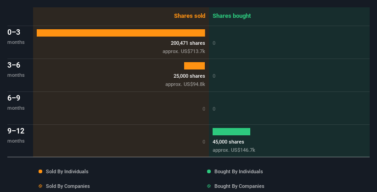Select the '25,000 shares' value
Image resolution: width=377 pixels, height=192 pixels.
click(190, 76)
